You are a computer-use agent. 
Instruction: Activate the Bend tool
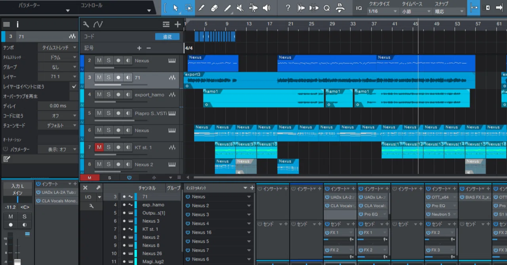[253, 8]
